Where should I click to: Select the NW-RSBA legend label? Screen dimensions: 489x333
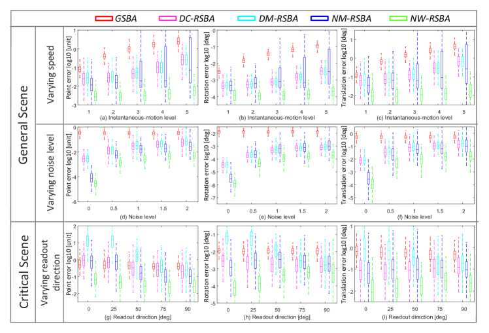tap(430, 19)
